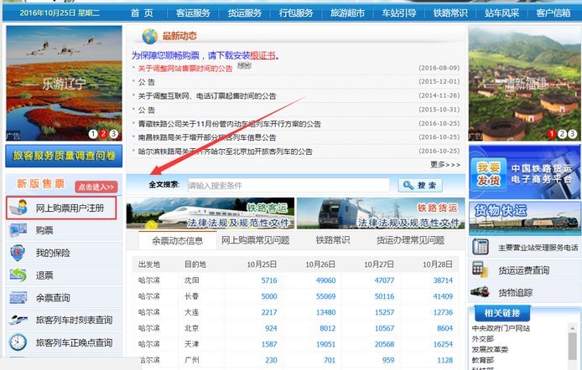The image size is (582, 370).
Task: Open 货运运费查询 link
Action: point(524,270)
